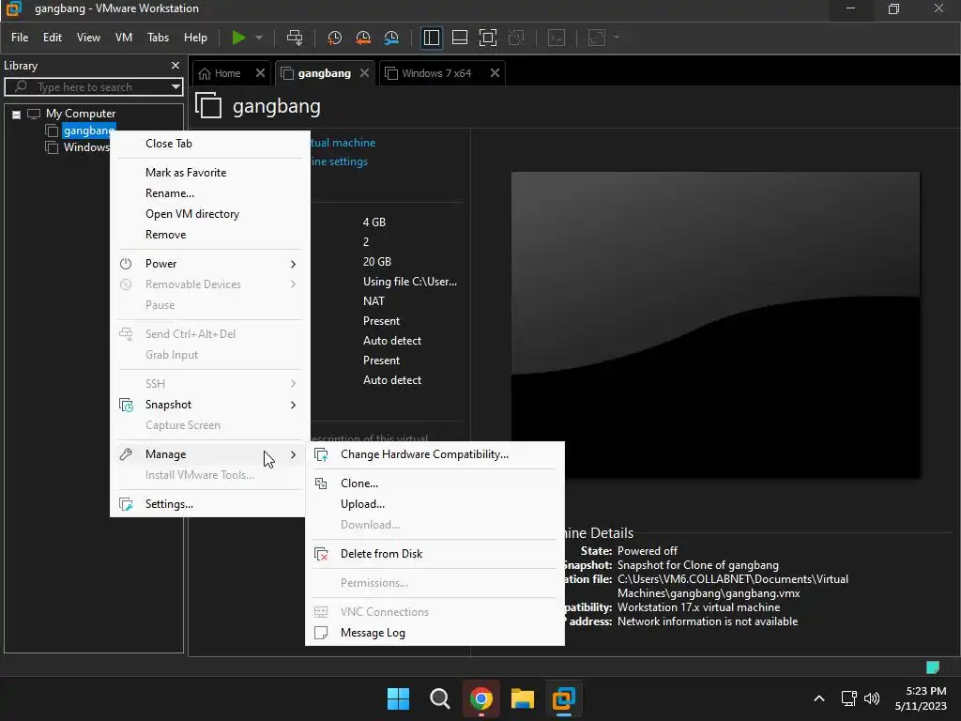The image size is (961, 721).
Task: Open the File menu
Action: click(20, 38)
